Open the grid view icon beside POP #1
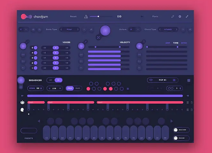Screen dimensions: 212x153 tap(189, 80)
